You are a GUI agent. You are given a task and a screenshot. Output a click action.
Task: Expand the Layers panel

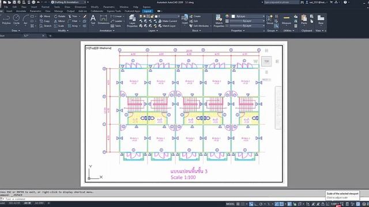pyautogui.click(x=153, y=30)
